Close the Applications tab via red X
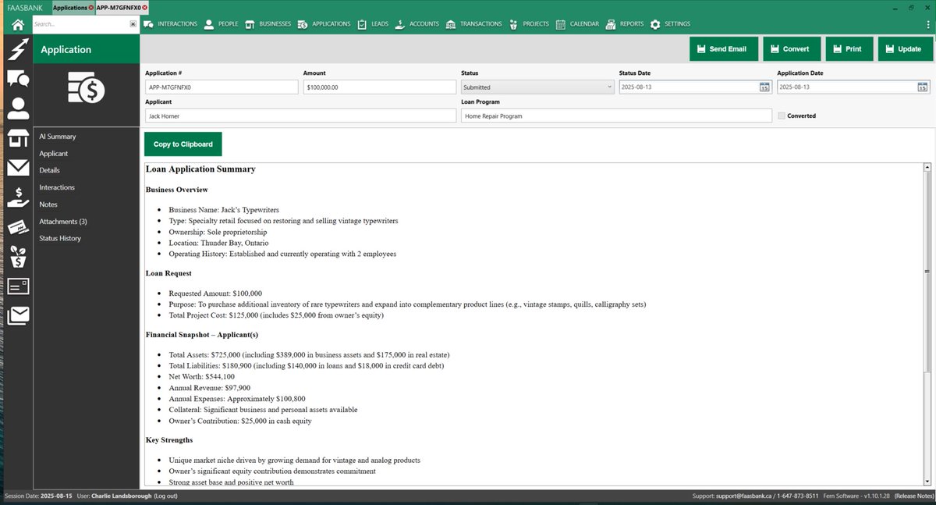Viewport: 936px width, 505px height. pos(91,7)
